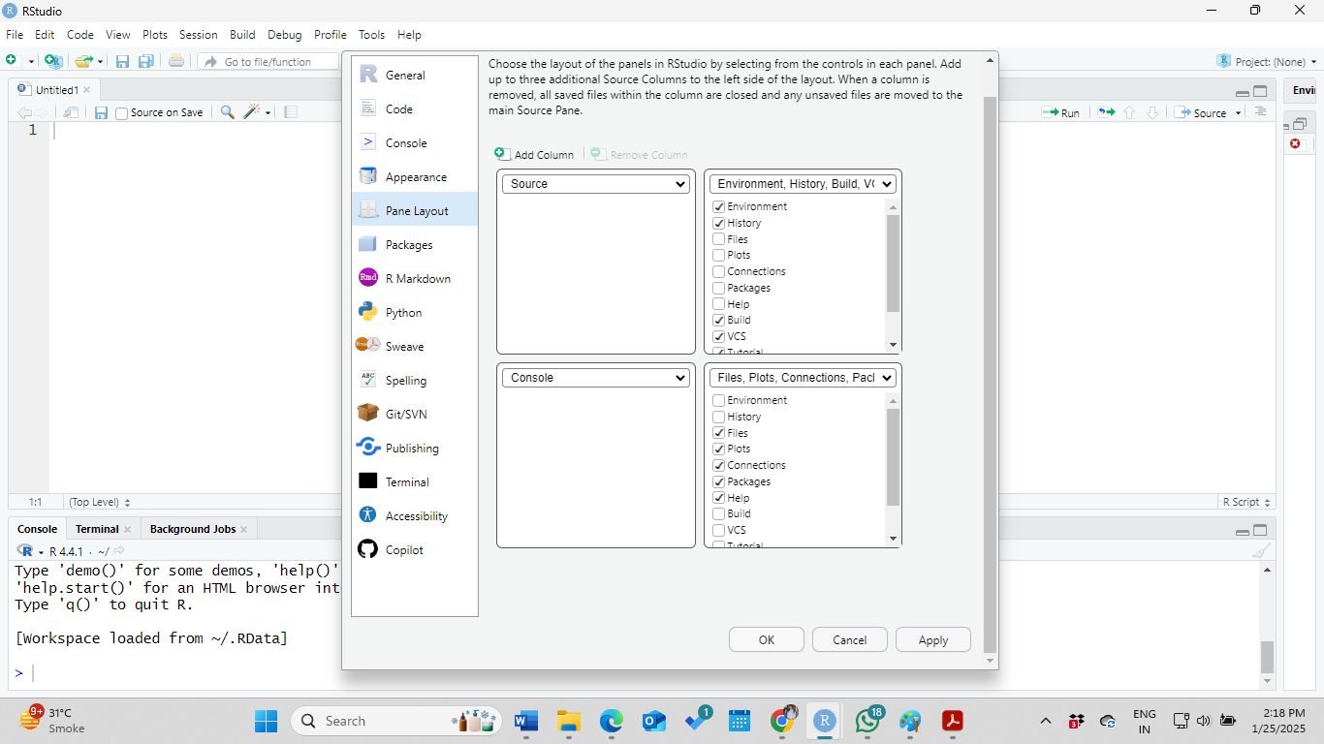Select the Copilot options category

click(415, 550)
